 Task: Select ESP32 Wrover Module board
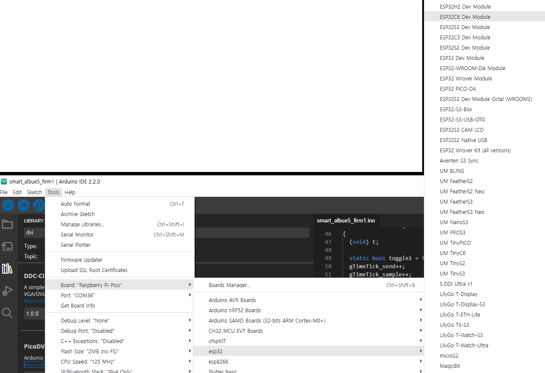point(484,79)
